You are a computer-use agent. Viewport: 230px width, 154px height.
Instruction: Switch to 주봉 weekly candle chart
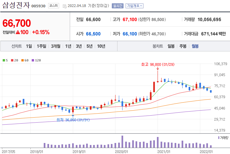(183, 46)
